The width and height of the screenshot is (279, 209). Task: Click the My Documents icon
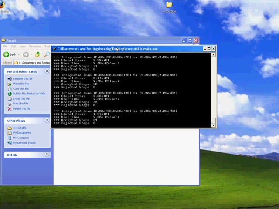tap(10, 133)
